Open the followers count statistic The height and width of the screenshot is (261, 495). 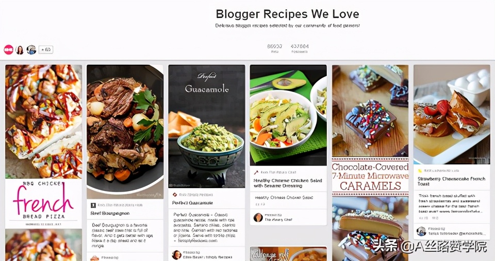point(300,48)
